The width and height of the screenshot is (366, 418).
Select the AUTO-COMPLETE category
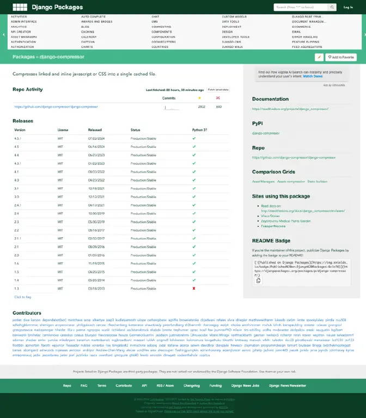pos(93,16)
